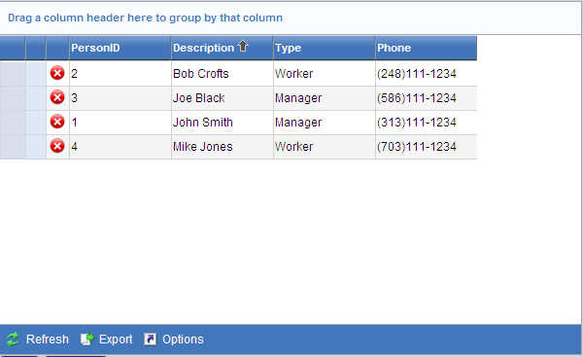Click the Refresh text button
The image size is (583, 357).
48,339
